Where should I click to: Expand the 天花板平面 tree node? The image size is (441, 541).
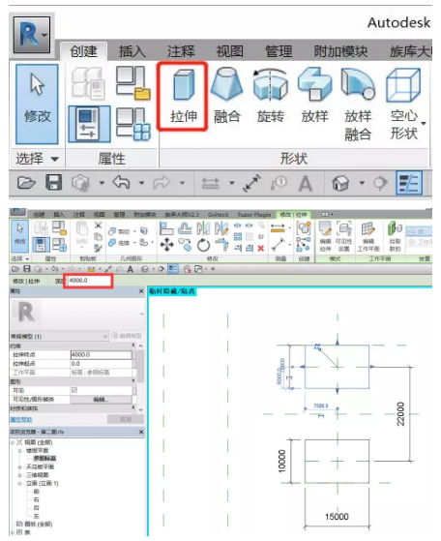click(19, 466)
